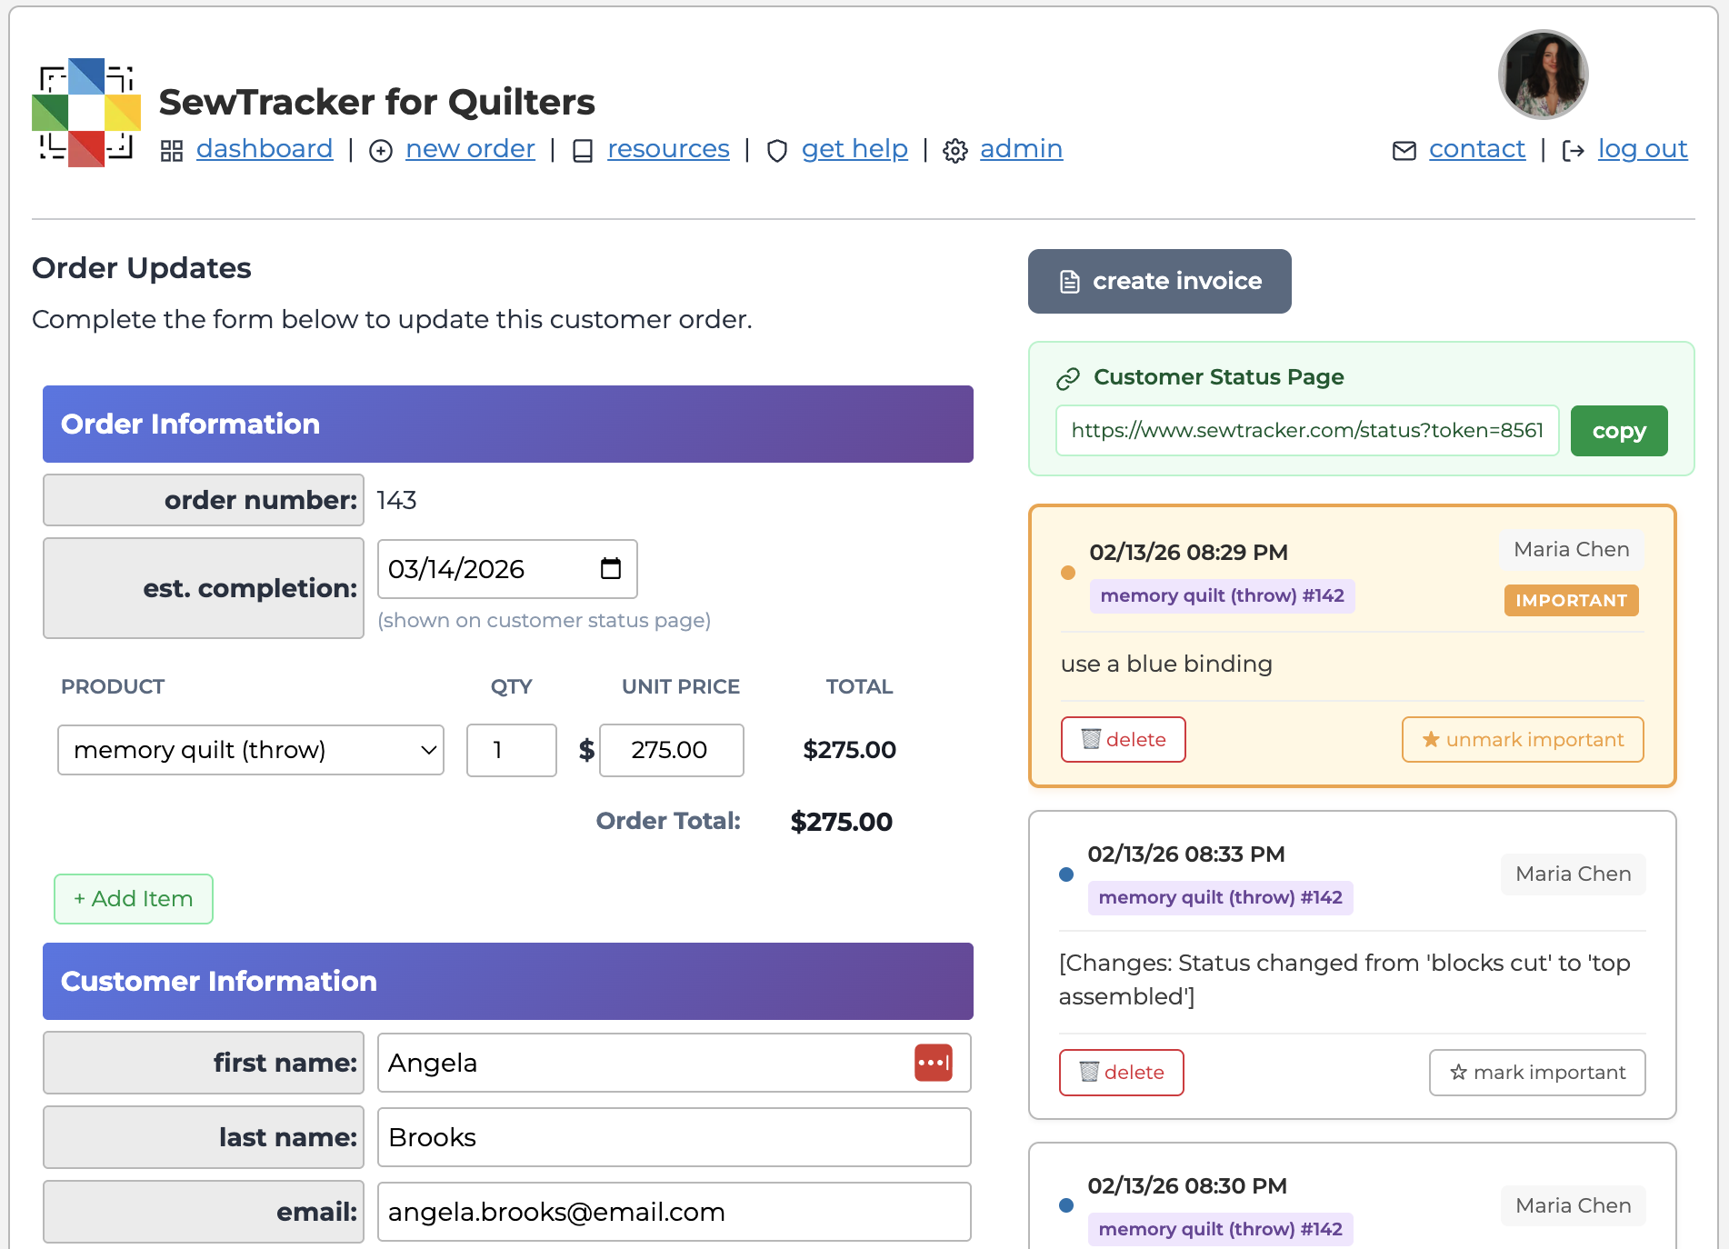Viewport: 1729px width, 1249px height.
Task: Open the estimated completion date picker
Action: pos(609,568)
